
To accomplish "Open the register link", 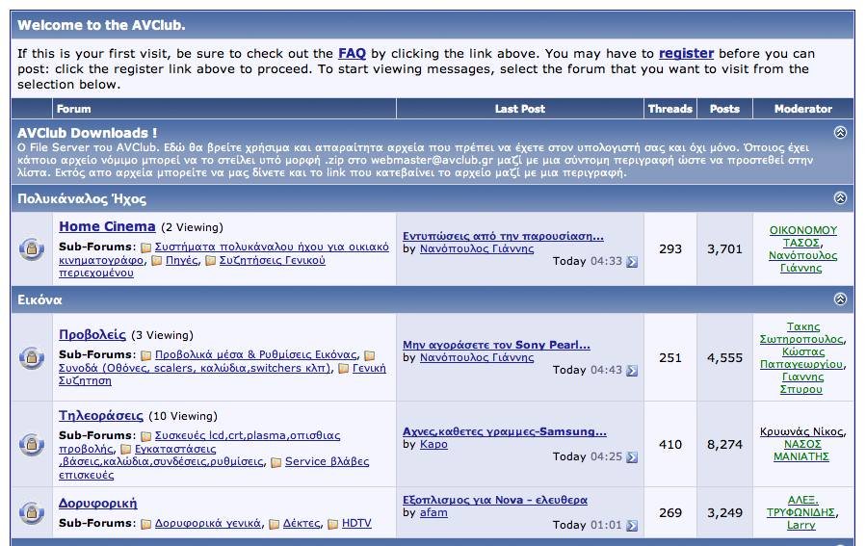I will pyautogui.click(x=687, y=54).
